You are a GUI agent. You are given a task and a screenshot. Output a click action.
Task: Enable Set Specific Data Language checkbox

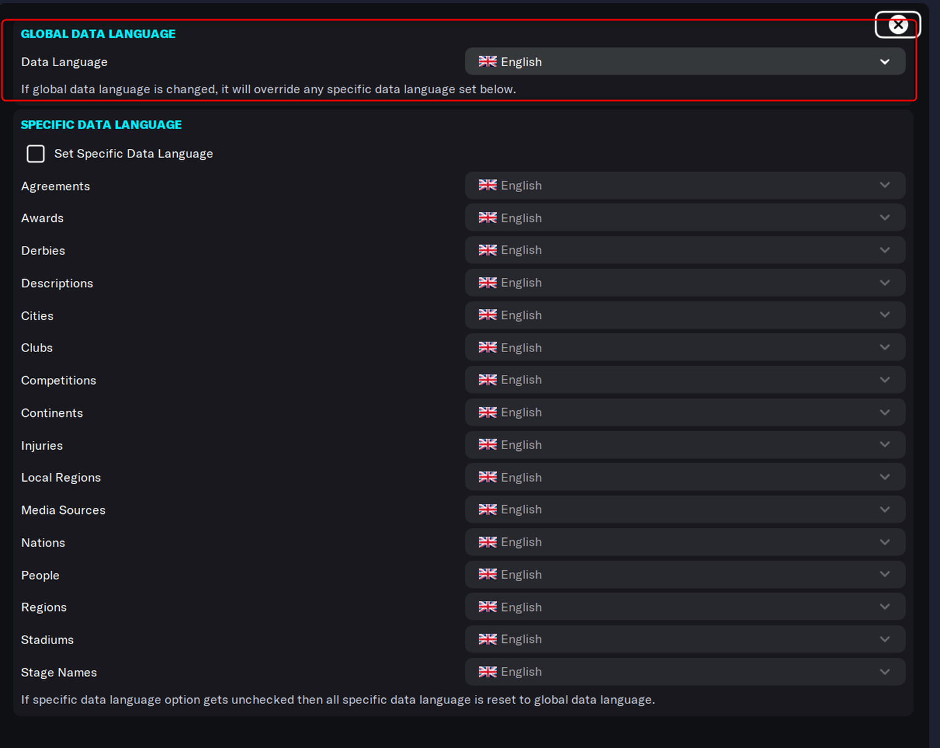(x=36, y=154)
